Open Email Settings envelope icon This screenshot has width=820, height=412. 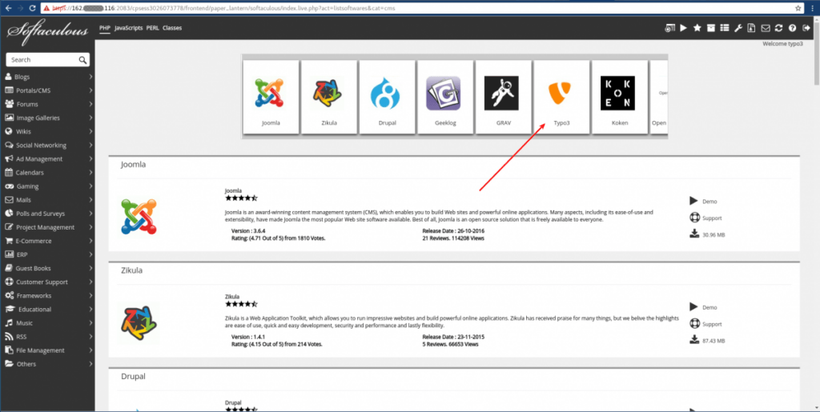[765, 28]
